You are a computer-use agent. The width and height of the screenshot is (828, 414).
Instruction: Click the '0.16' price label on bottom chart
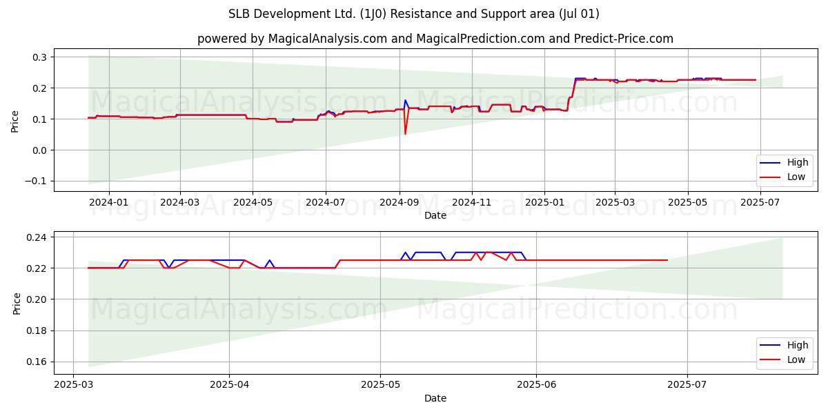pos(37,362)
